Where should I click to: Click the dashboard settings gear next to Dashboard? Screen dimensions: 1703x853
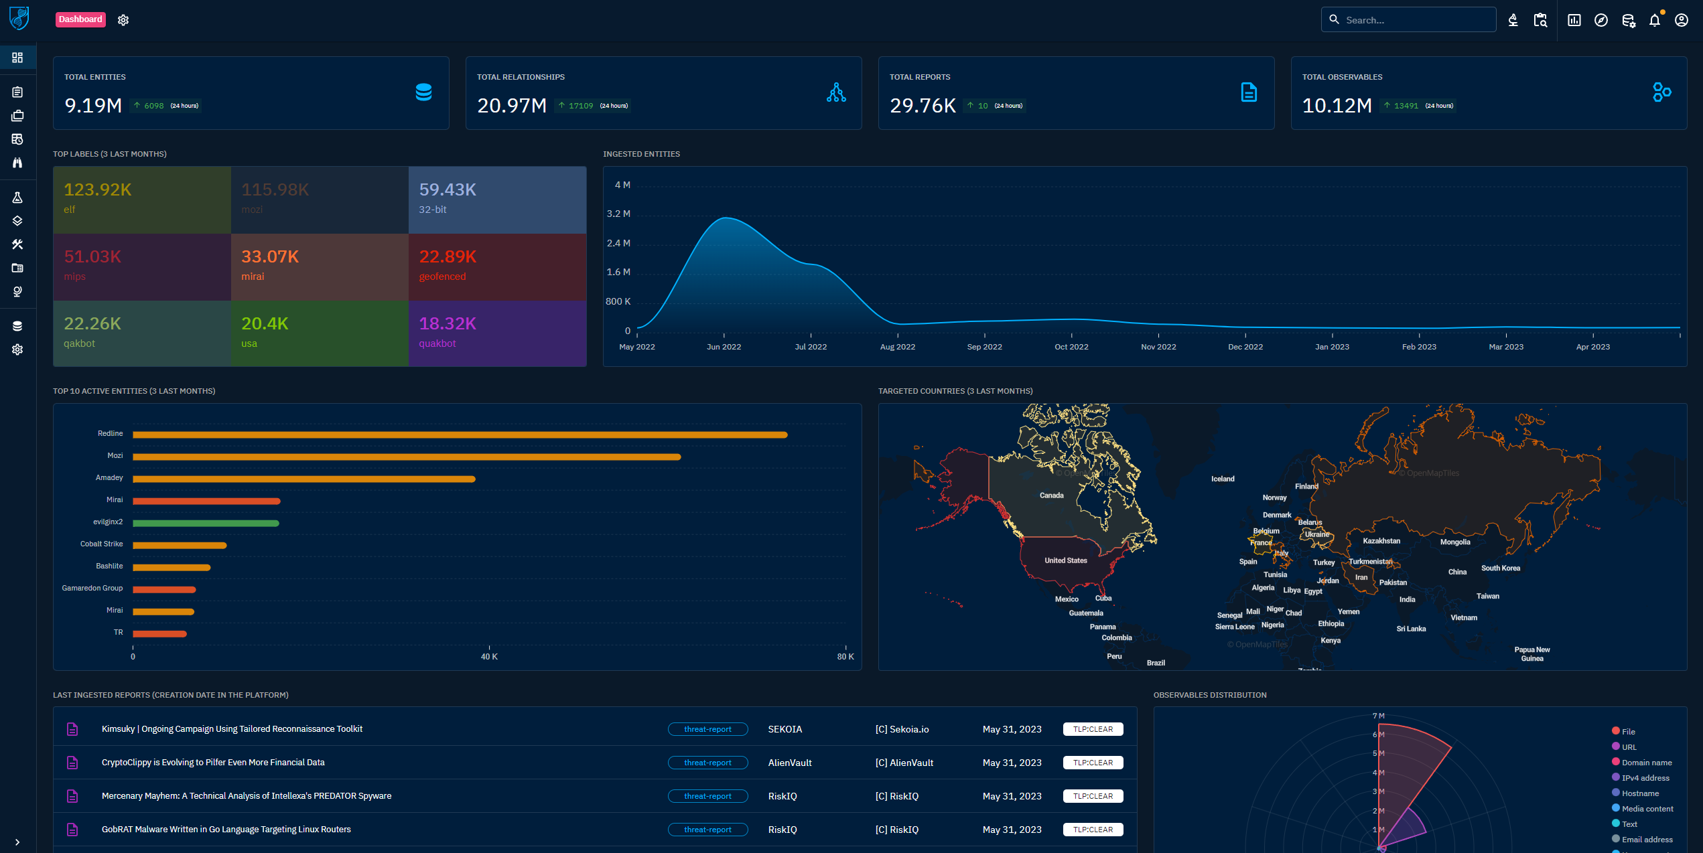(123, 20)
